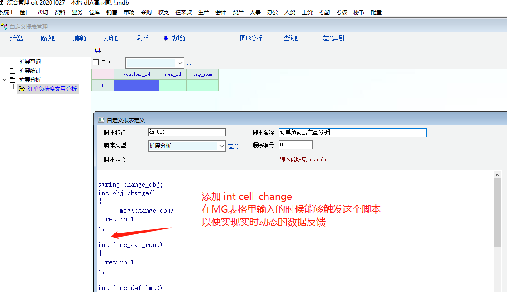The width and height of the screenshot is (507, 292).
Task: Open the 脚本类型 dropdown list
Action: (x=222, y=146)
